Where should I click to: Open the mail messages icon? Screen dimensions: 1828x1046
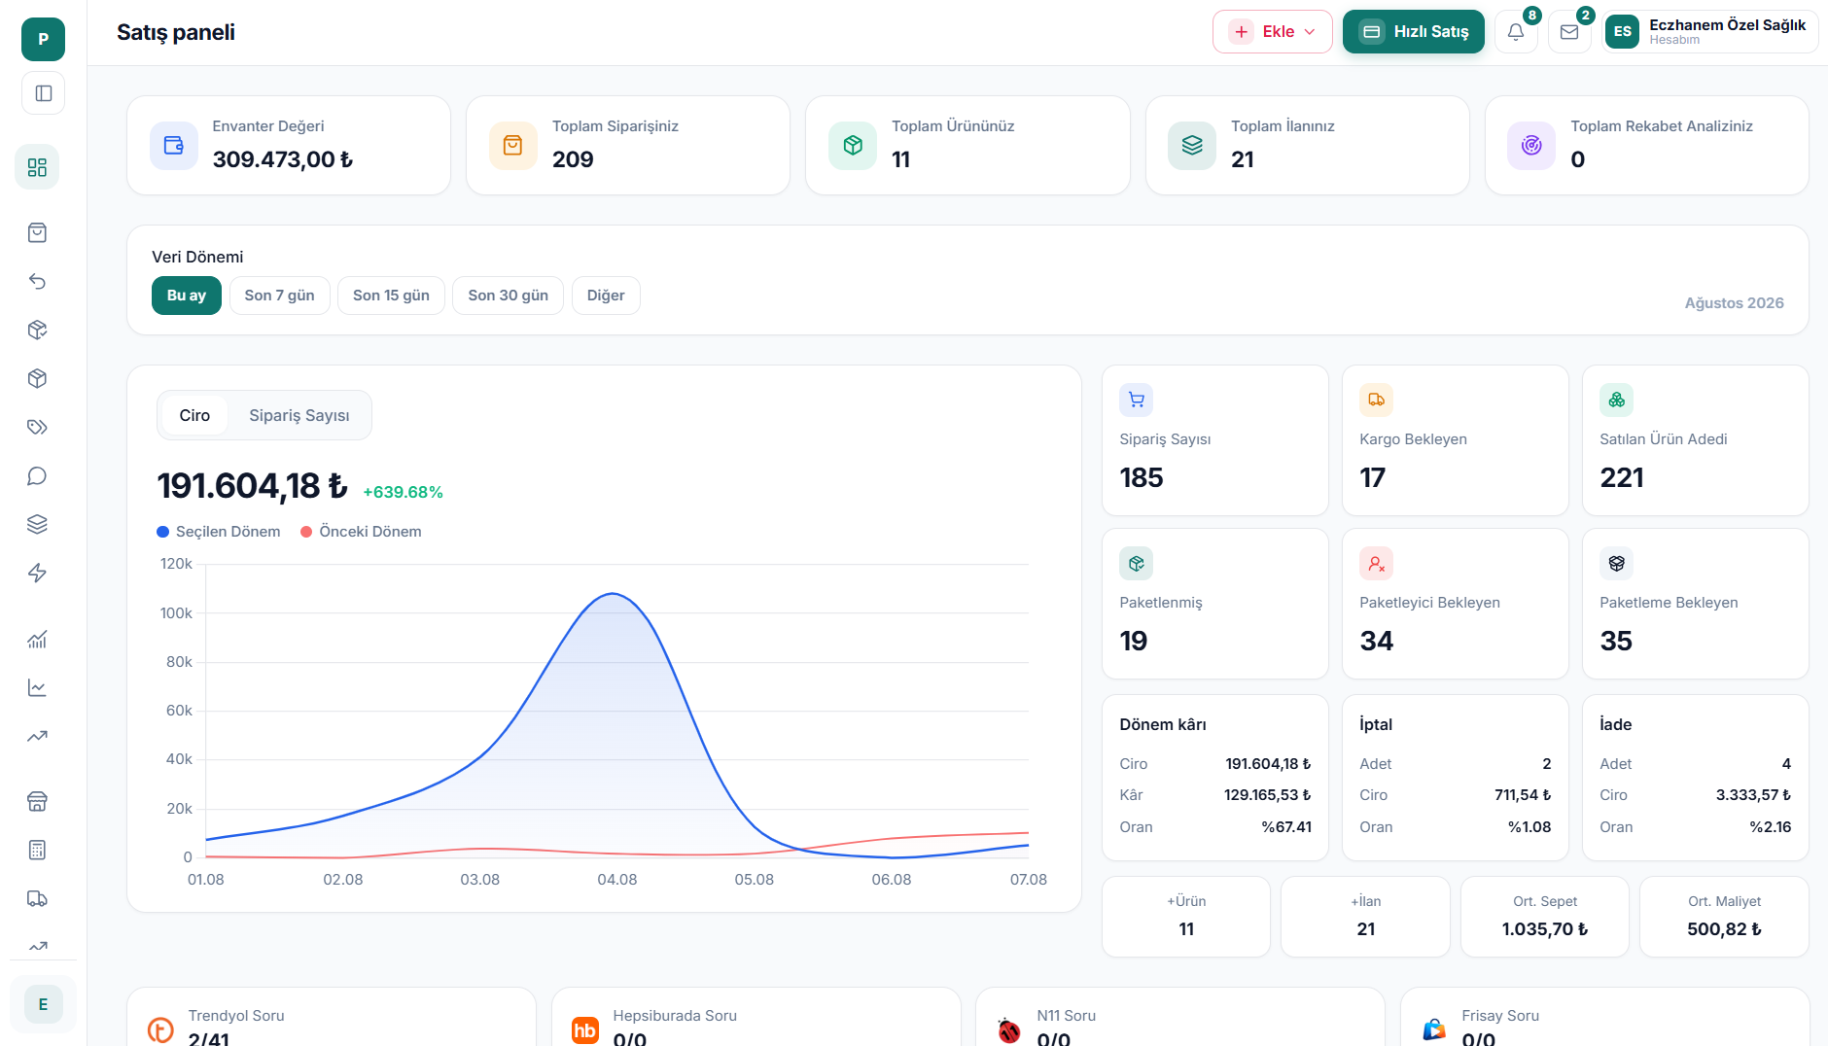click(1569, 32)
